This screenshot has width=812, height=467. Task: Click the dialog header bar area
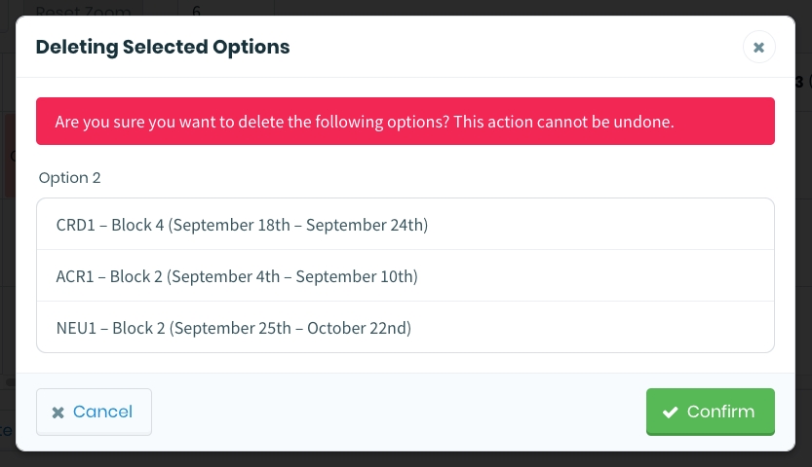[487, 47]
